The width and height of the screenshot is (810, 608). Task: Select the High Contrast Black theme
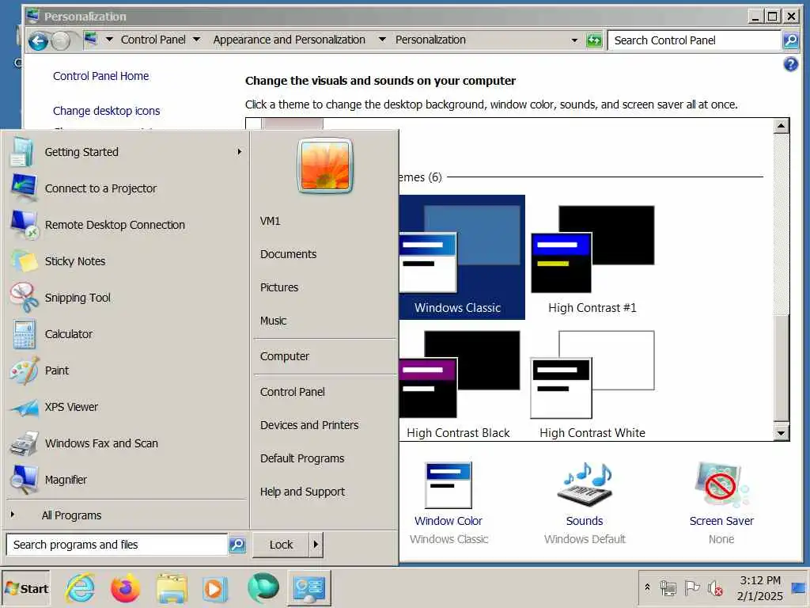click(x=459, y=384)
